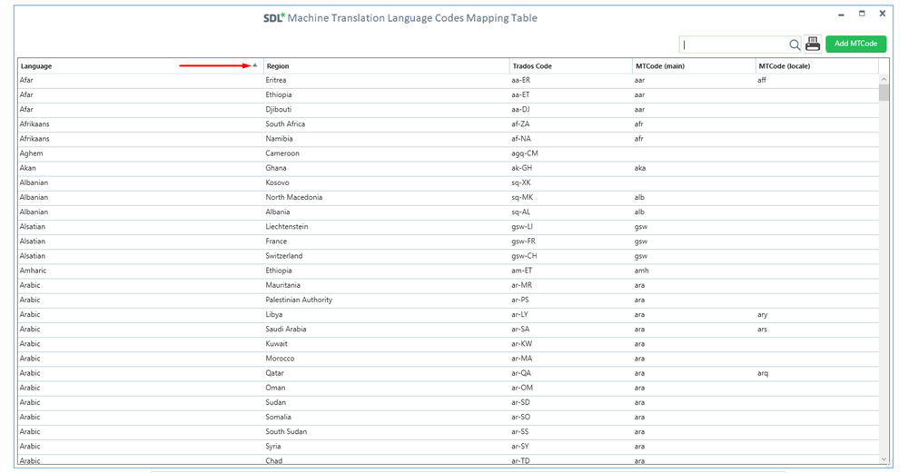Select the Kosovo region cell
Viewport: 908px width, 473px height.
point(277,183)
